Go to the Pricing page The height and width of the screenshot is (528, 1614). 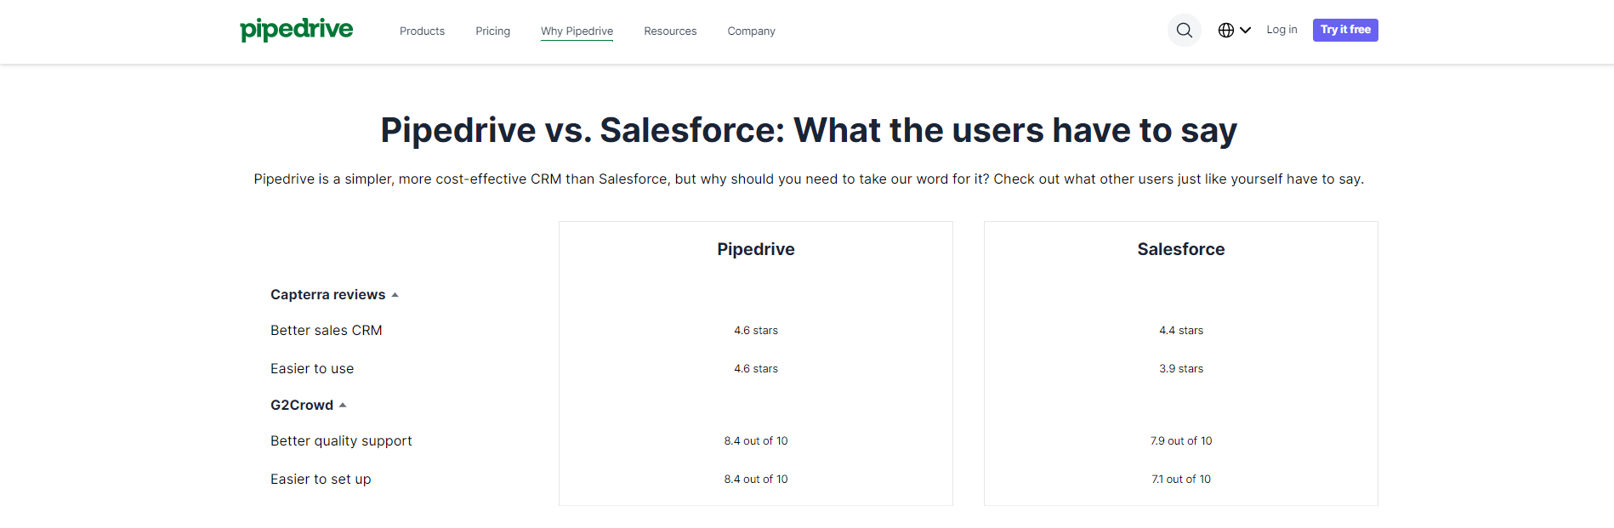tap(492, 31)
